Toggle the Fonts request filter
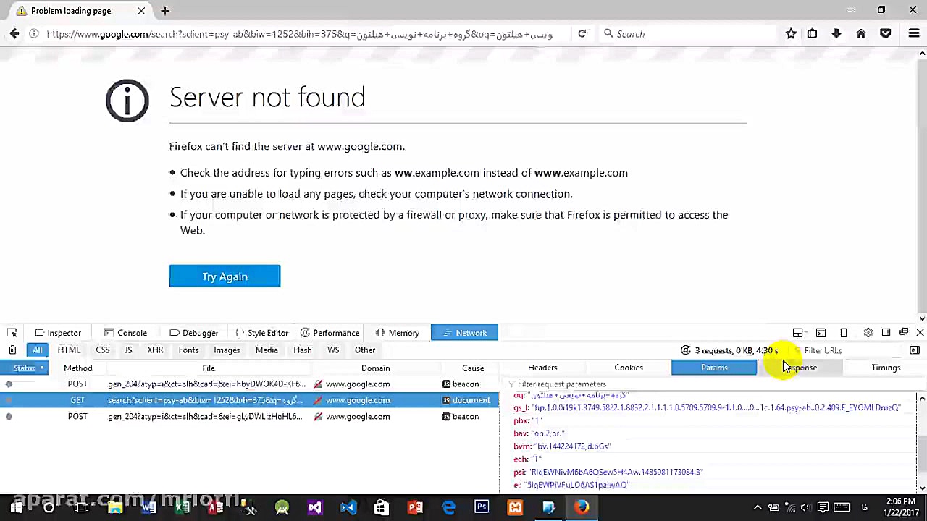Screen dimensions: 927x521 coord(188,350)
